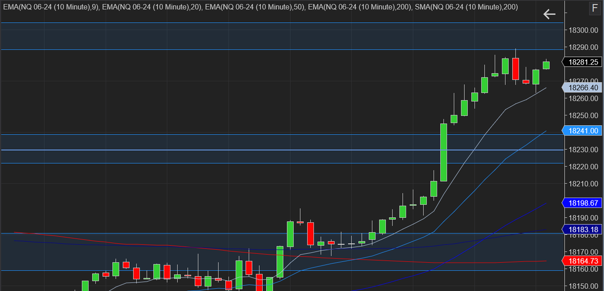Click the 18250.00 price axis label
The height and width of the screenshot is (291, 604).
click(x=583, y=116)
